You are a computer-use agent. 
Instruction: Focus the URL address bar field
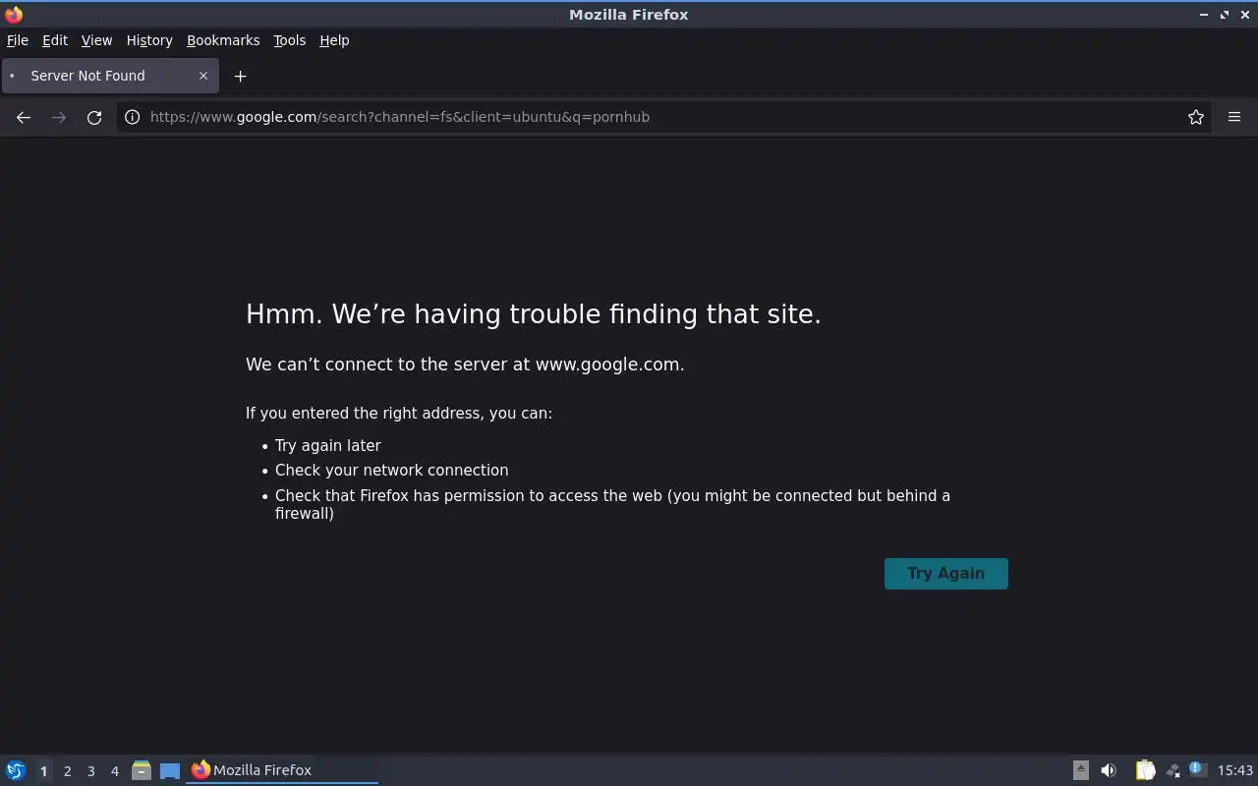point(663,117)
